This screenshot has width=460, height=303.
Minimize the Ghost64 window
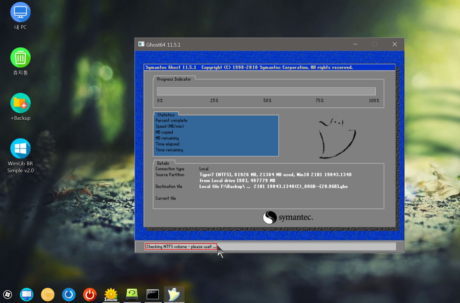tap(356, 44)
